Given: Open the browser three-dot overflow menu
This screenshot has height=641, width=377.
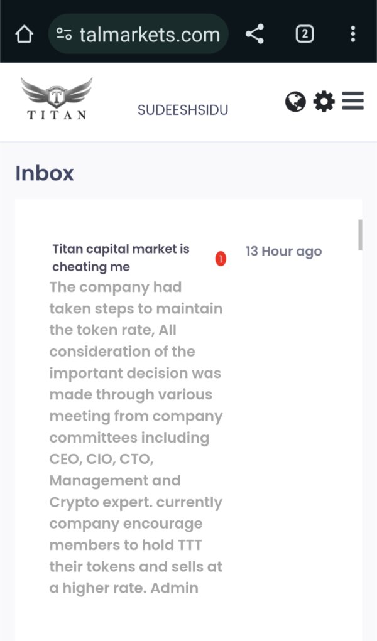Looking at the screenshot, I should (x=353, y=34).
